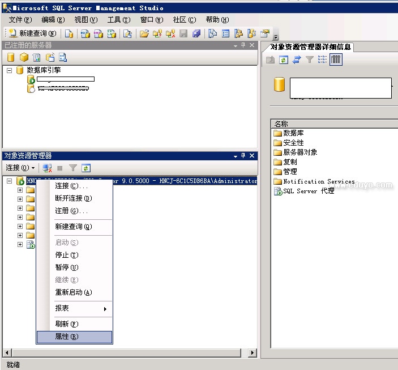Click the sync icon in details pane toolbar
The width and height of the screenshot is (398, 370).
tap(297, 59)
